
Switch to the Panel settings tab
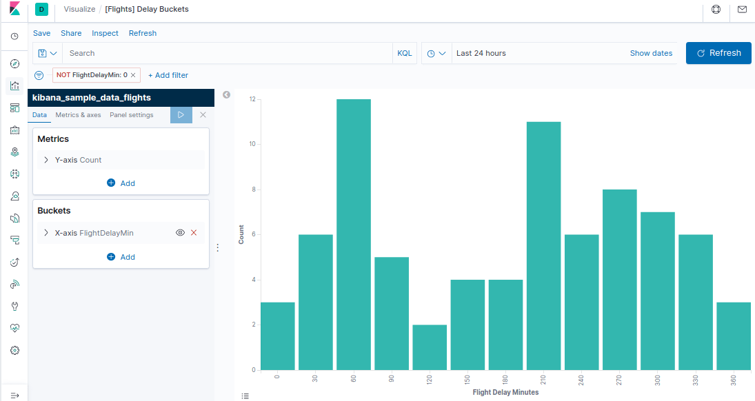point(131,114)
